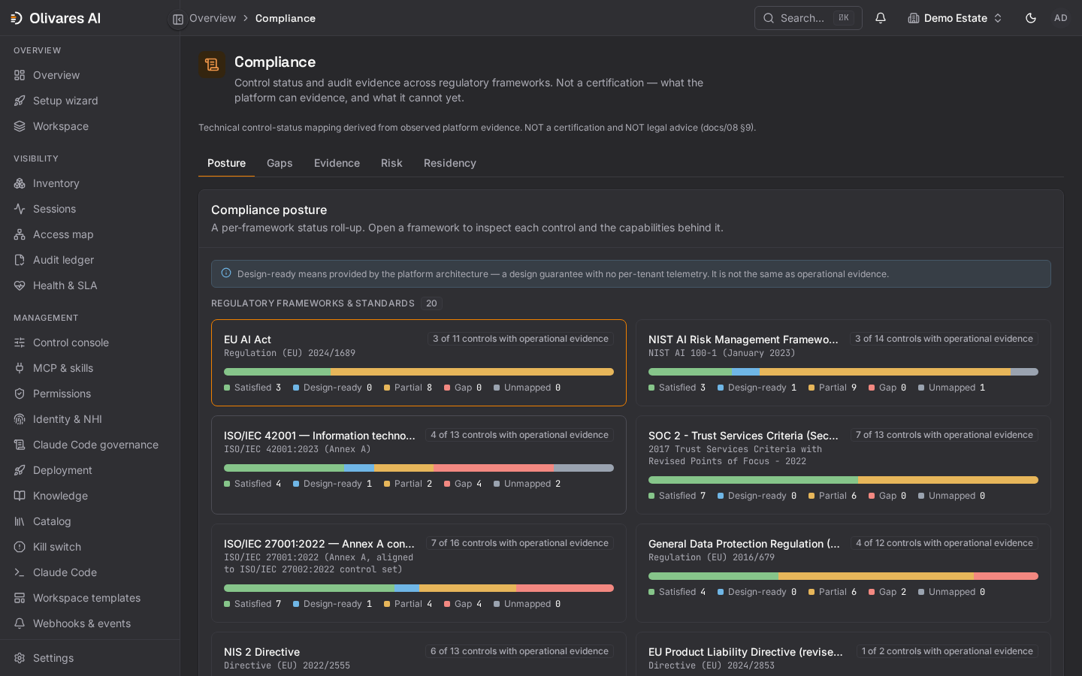Open the SOC 2 Trust Services Criteria card

coord(843,465)
